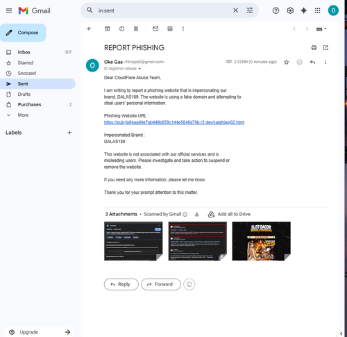Open the SLOT GACOR attachment image
Screen dimensions: 347x337
click(x=262, y=241)
